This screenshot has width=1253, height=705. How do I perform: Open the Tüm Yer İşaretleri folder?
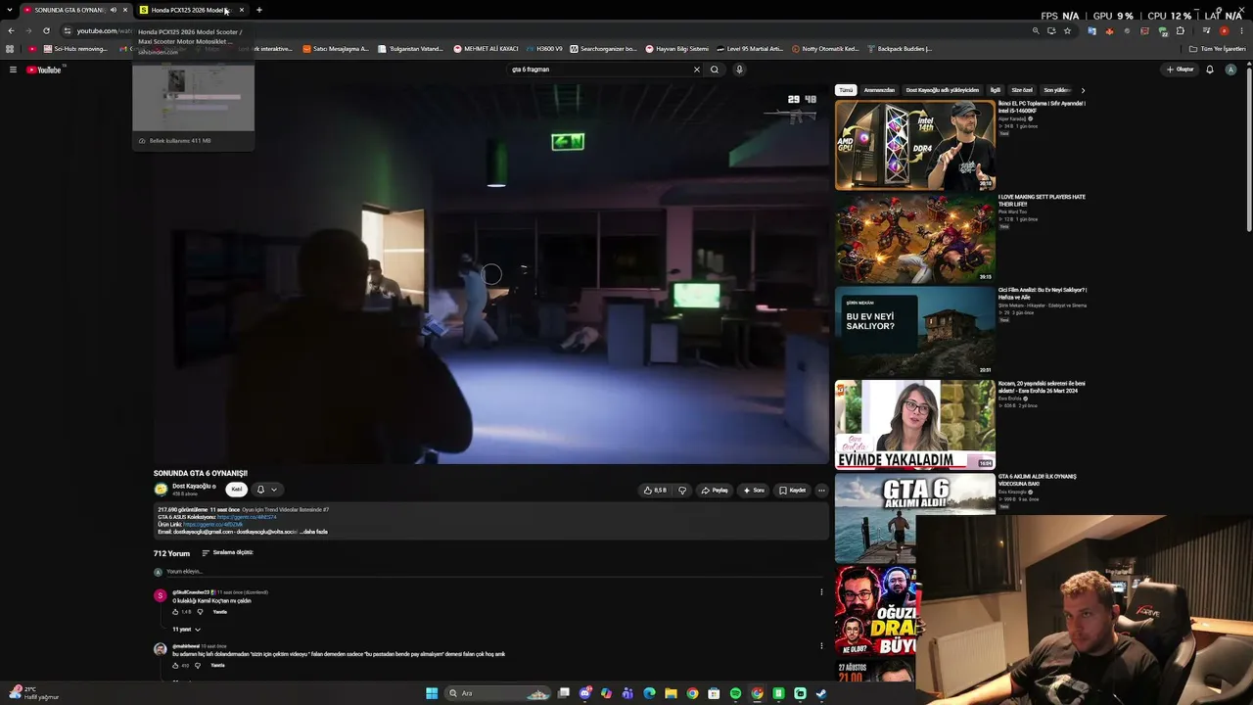pyautogui.click(x=1218, y=49)
